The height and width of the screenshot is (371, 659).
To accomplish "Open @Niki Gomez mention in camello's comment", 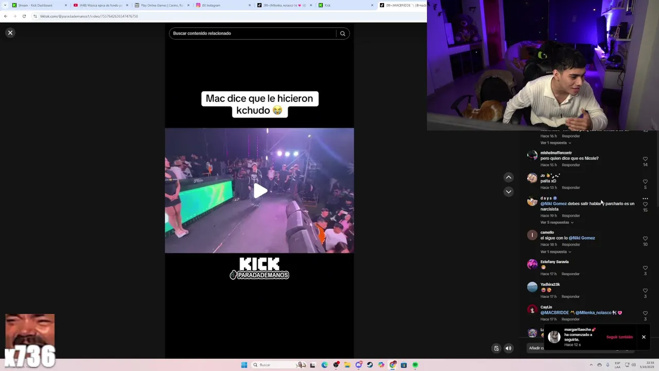I will coord(582,238).
